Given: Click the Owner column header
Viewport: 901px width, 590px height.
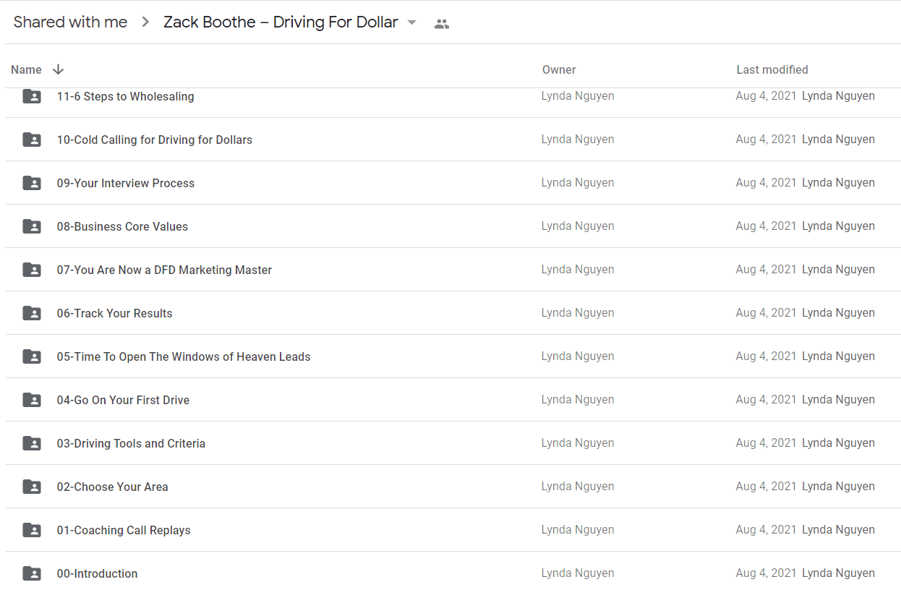Looking at the screenshot, I should 559,69.
